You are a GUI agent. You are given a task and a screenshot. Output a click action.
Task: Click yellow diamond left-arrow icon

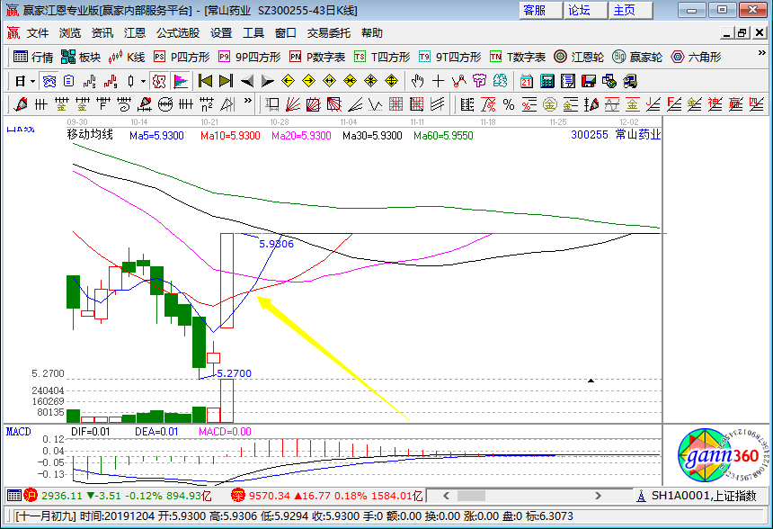(x=288, y=81)
